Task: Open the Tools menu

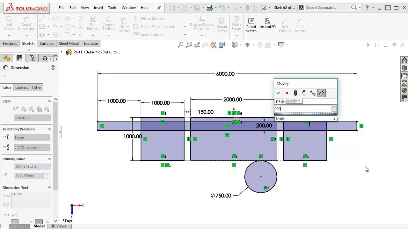Action: pyautogui.click(x=113, y=7)
